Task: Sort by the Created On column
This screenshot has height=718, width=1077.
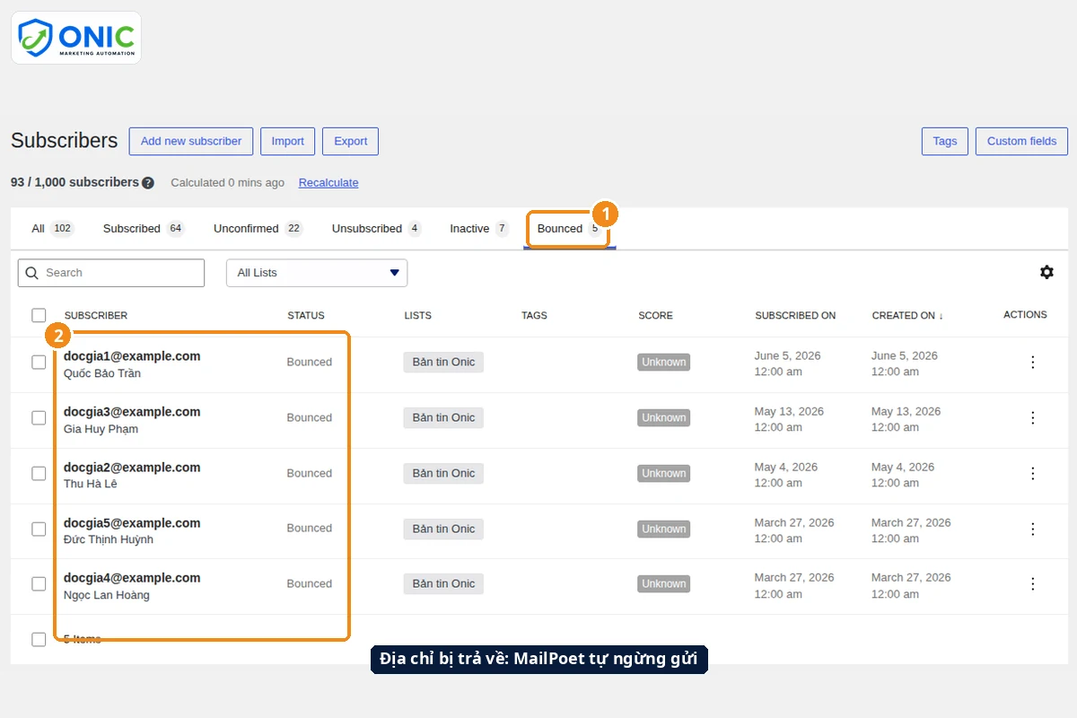Action: coord(907,316)
